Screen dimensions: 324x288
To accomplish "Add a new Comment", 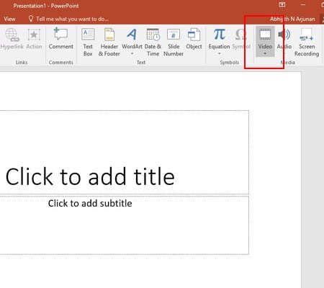I will click(61, 39).
